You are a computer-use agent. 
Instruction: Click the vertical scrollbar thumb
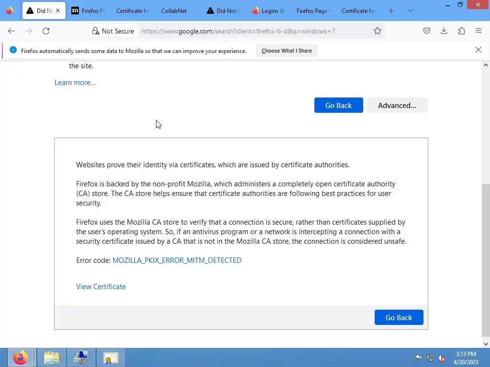point(486,260)
